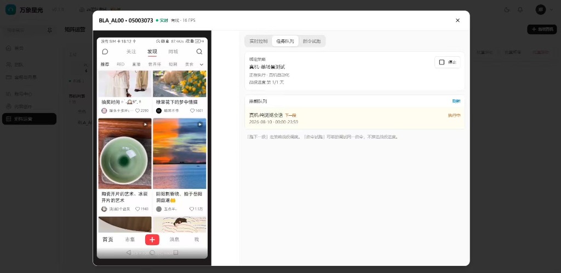Tap the author avatar of 阴阳割昏晓 post
Screen dimensions: 561x273
point(159,209)
